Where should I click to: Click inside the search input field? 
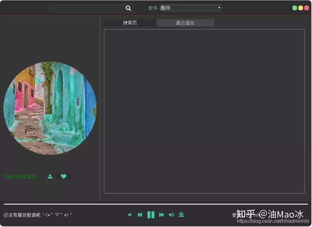point(87,8)
